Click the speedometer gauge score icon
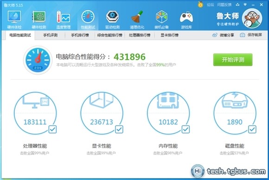The height and width of the screenshot is (180, 269). [38, 60]
